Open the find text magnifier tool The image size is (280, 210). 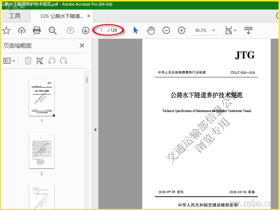53,30
